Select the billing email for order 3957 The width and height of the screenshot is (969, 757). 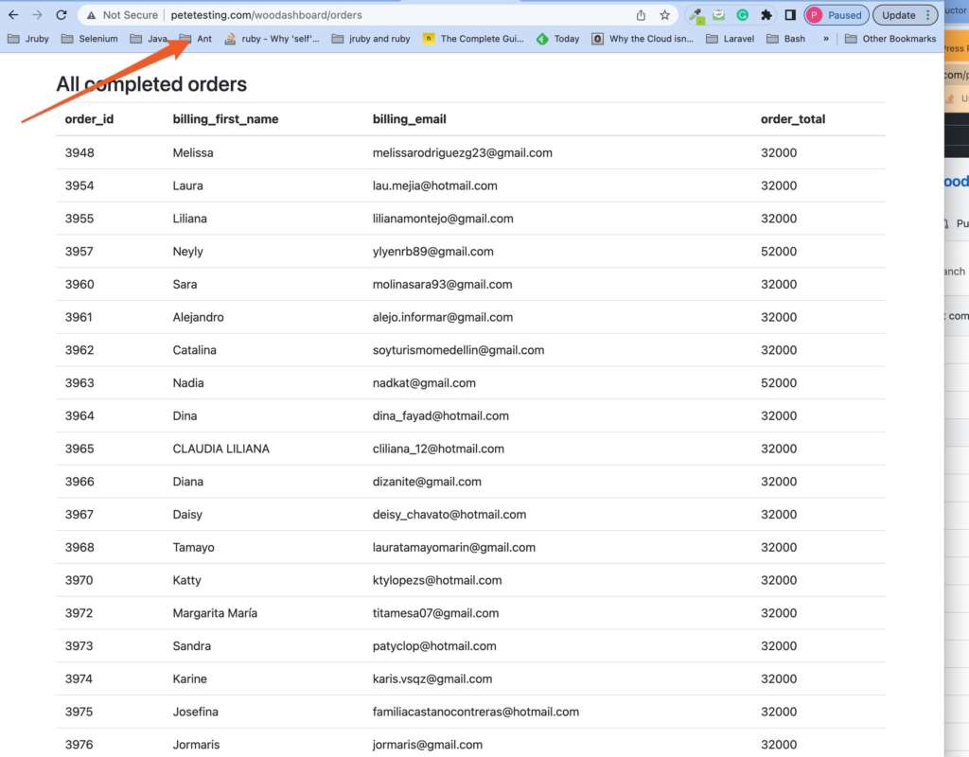pos(433,252)
